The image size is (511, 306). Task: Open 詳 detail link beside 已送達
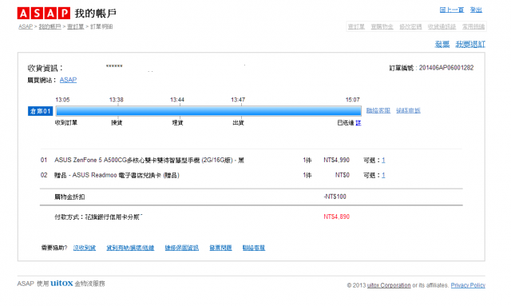[358, 123]
